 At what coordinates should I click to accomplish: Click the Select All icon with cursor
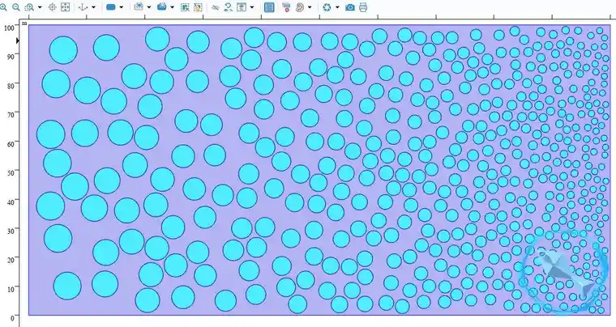coord(185,7)
